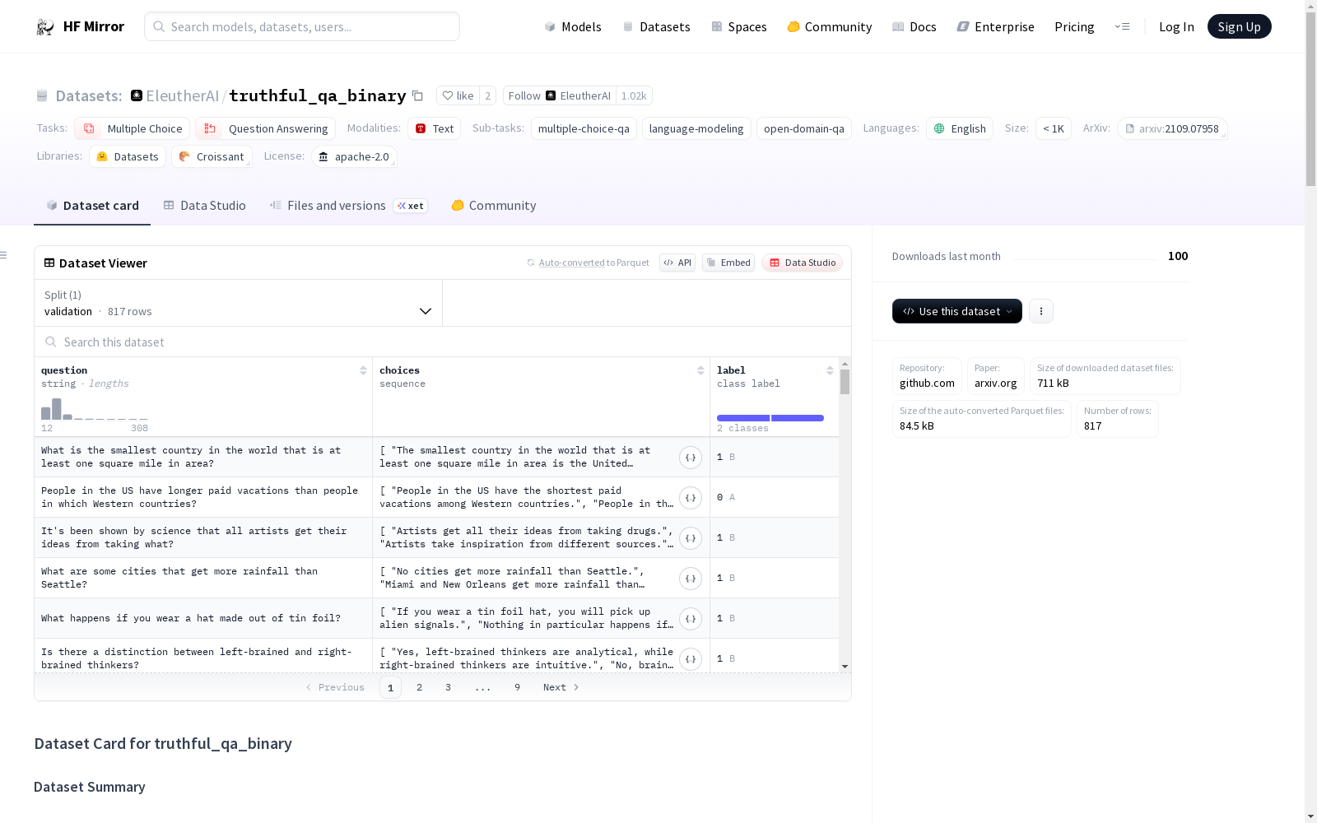Open the Community tab of the dataset
Screen dimensions: 1317x823
pos(494,206)
